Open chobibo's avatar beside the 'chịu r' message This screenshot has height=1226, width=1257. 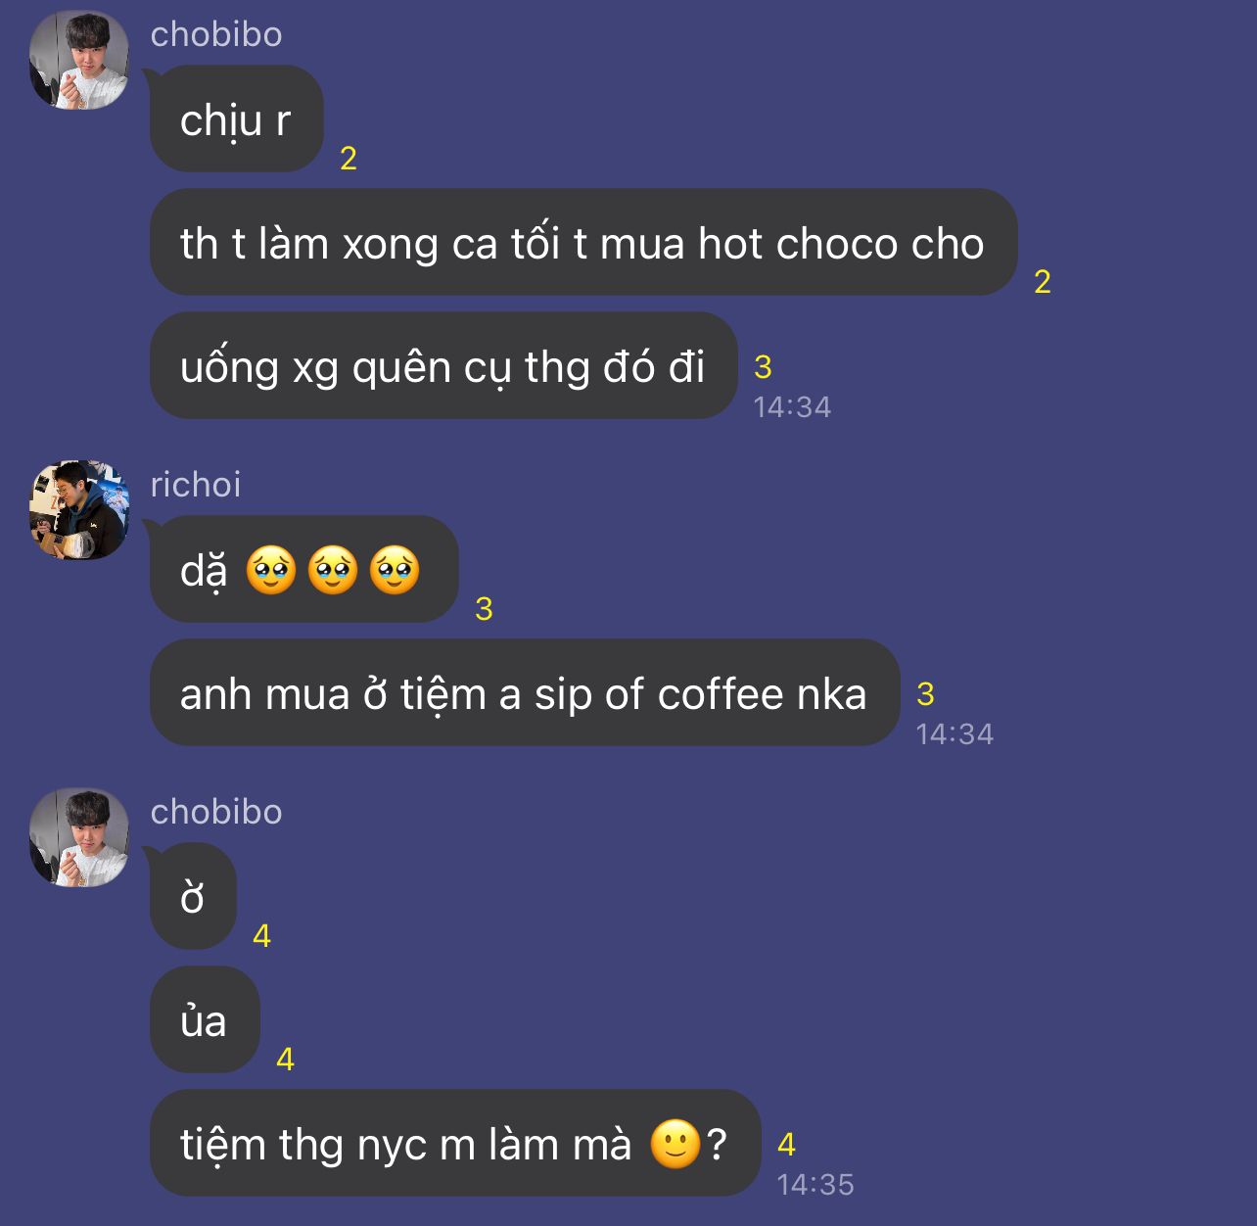tap(79, 61)
